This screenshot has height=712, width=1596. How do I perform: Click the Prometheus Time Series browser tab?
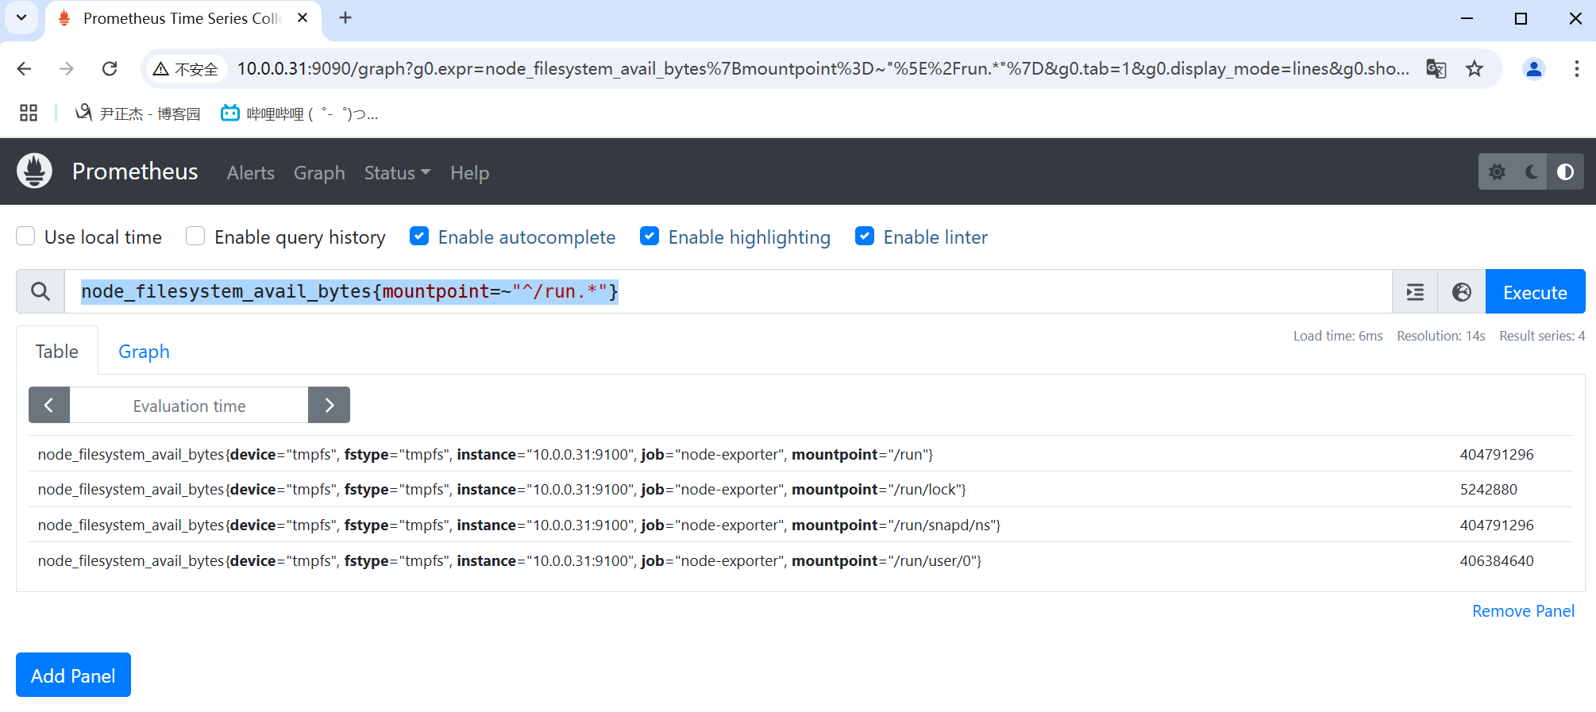183,18
